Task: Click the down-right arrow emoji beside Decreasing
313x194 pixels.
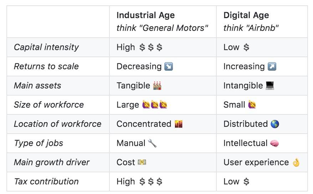Action: pyautogui.click(x=169, y=66)
